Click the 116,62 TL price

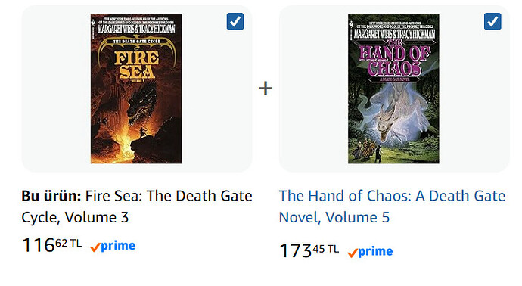pyautogui.click(x=51, y=245)
